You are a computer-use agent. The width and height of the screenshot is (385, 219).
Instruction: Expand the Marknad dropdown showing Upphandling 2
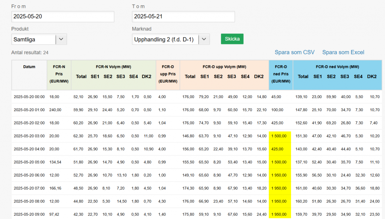pyautogui.click(x=171, y=39)
